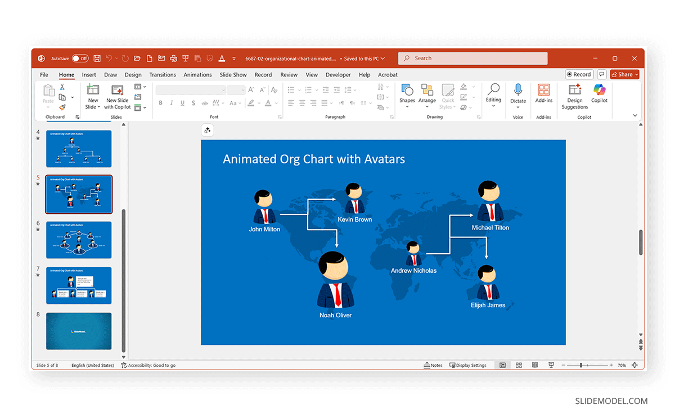Select slide 8 thumbnail in the sidebar

click(78, 331)
